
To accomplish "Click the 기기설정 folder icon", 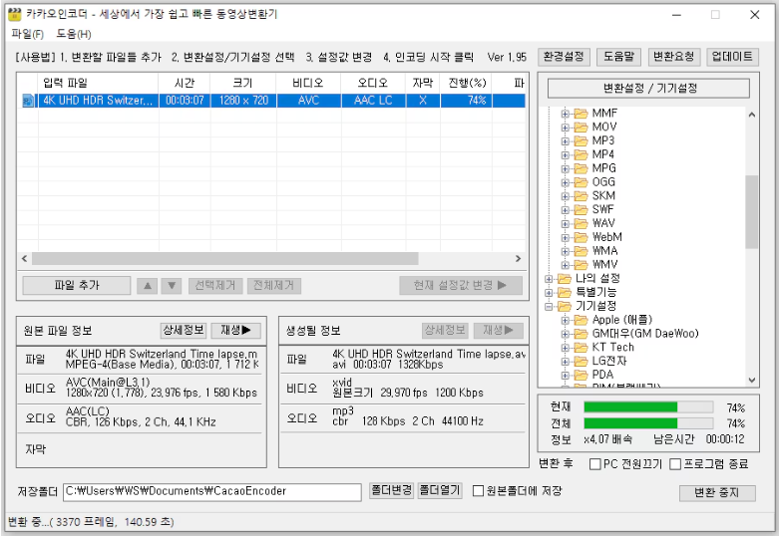I will point(564,306).
